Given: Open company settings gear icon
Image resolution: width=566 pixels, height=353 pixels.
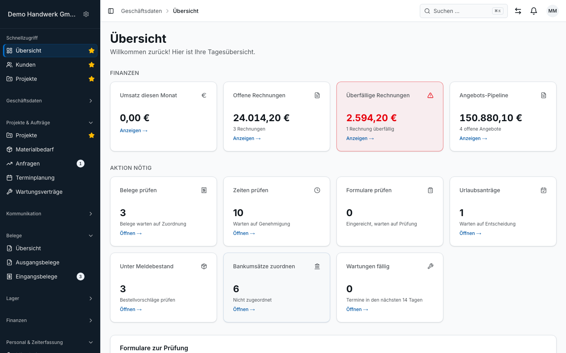Looking at the screenshot, I should point(86,14).
